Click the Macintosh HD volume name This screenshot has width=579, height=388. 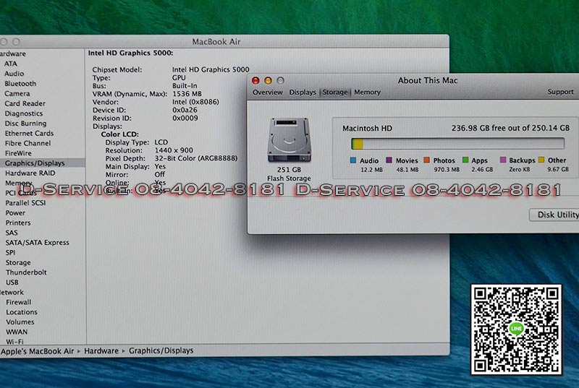pos(367,129)
